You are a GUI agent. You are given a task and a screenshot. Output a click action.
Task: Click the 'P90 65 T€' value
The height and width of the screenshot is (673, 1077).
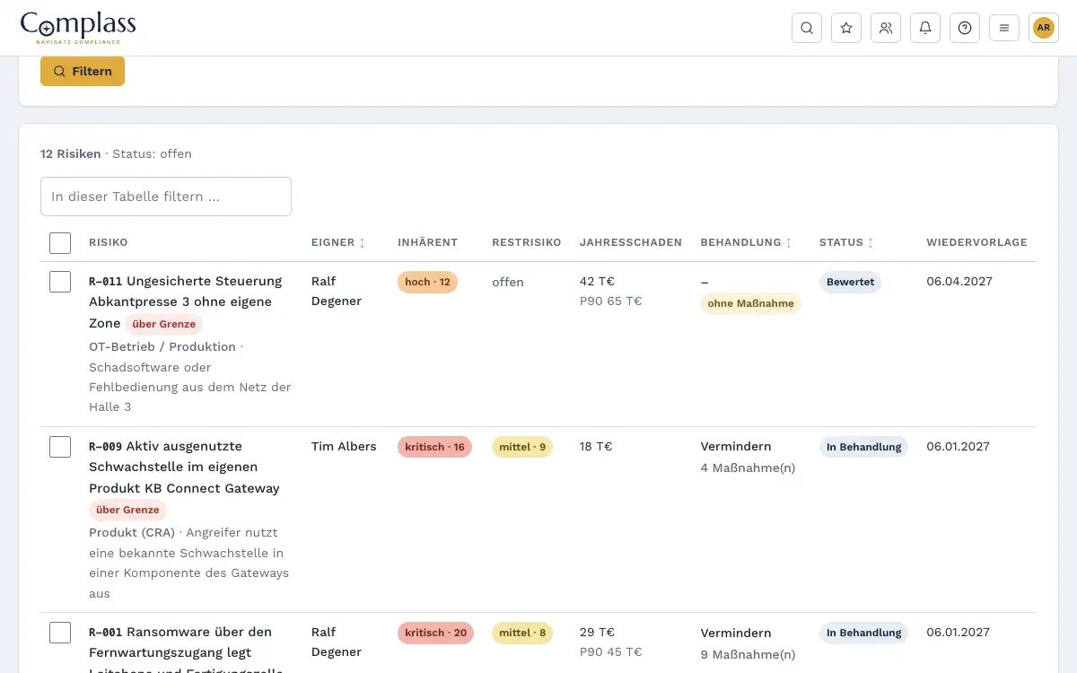tap(611, 301)
